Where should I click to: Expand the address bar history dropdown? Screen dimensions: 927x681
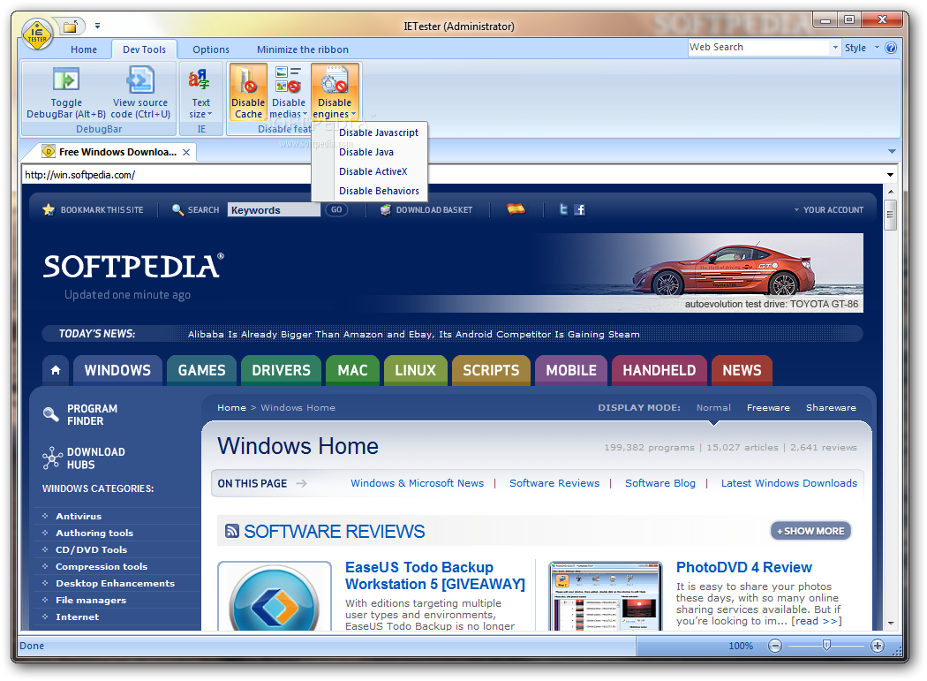tap(890, 175)
